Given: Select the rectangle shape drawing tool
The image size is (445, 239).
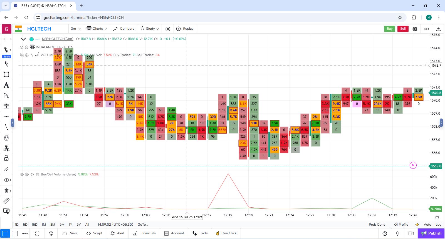Looking at the screenshot, I should tap(6, 74).
